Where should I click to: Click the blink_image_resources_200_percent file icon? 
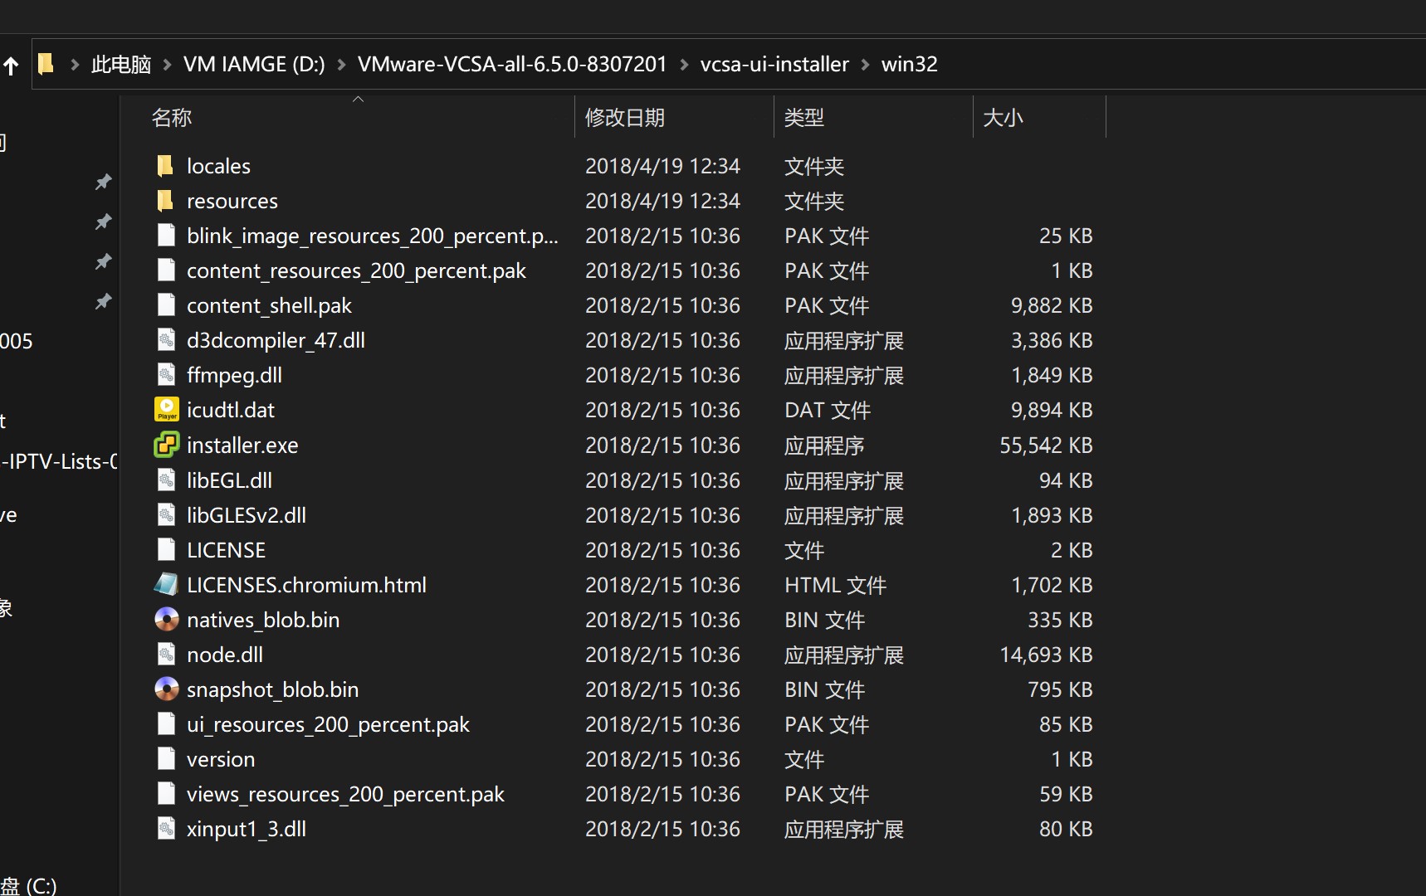point(166,236)
